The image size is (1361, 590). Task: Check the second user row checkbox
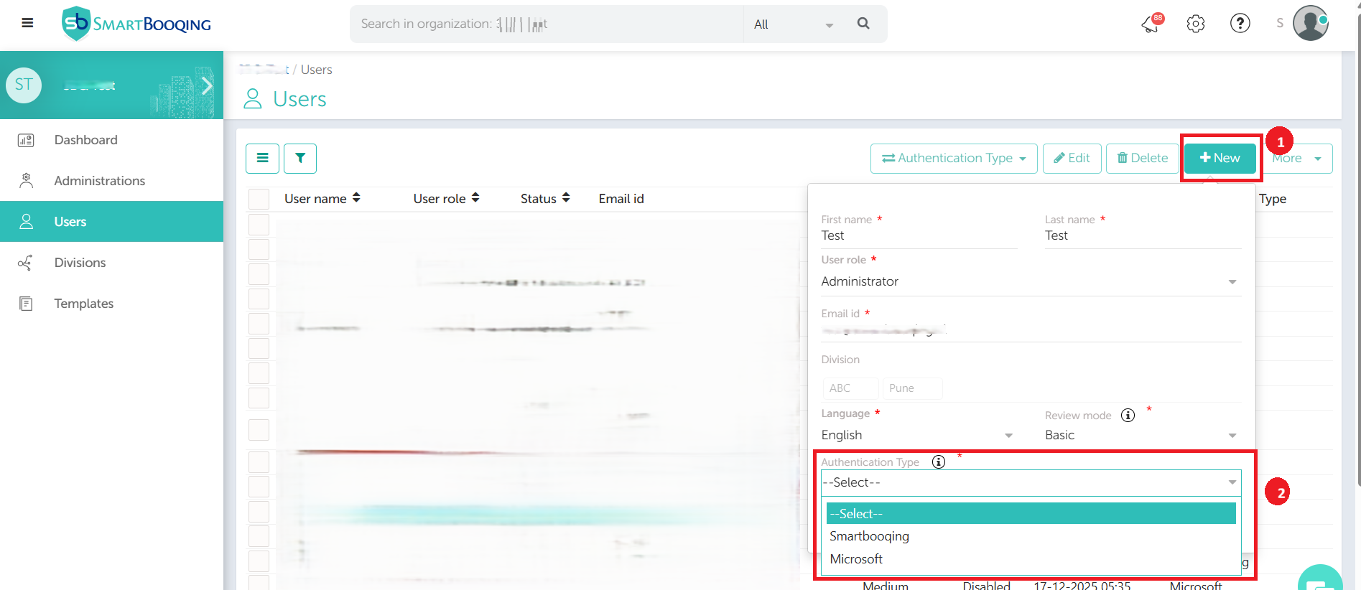click(259, 250)
